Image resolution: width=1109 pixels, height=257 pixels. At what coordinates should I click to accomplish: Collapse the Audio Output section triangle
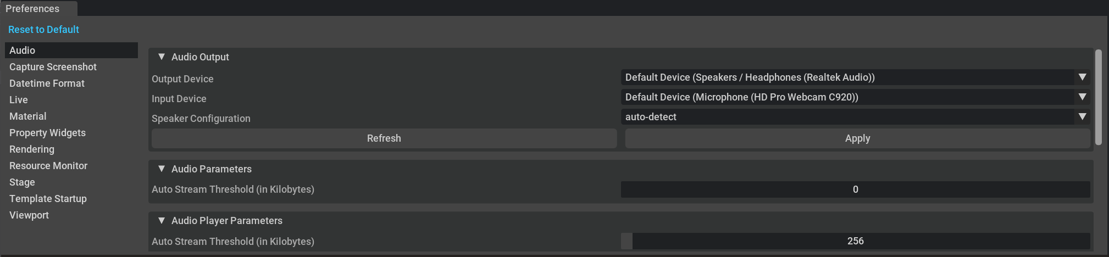[162, 57]
